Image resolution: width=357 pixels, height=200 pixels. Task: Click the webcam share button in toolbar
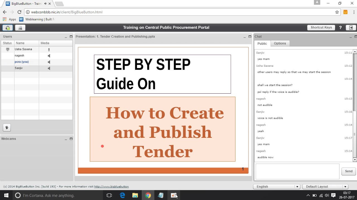20,27
